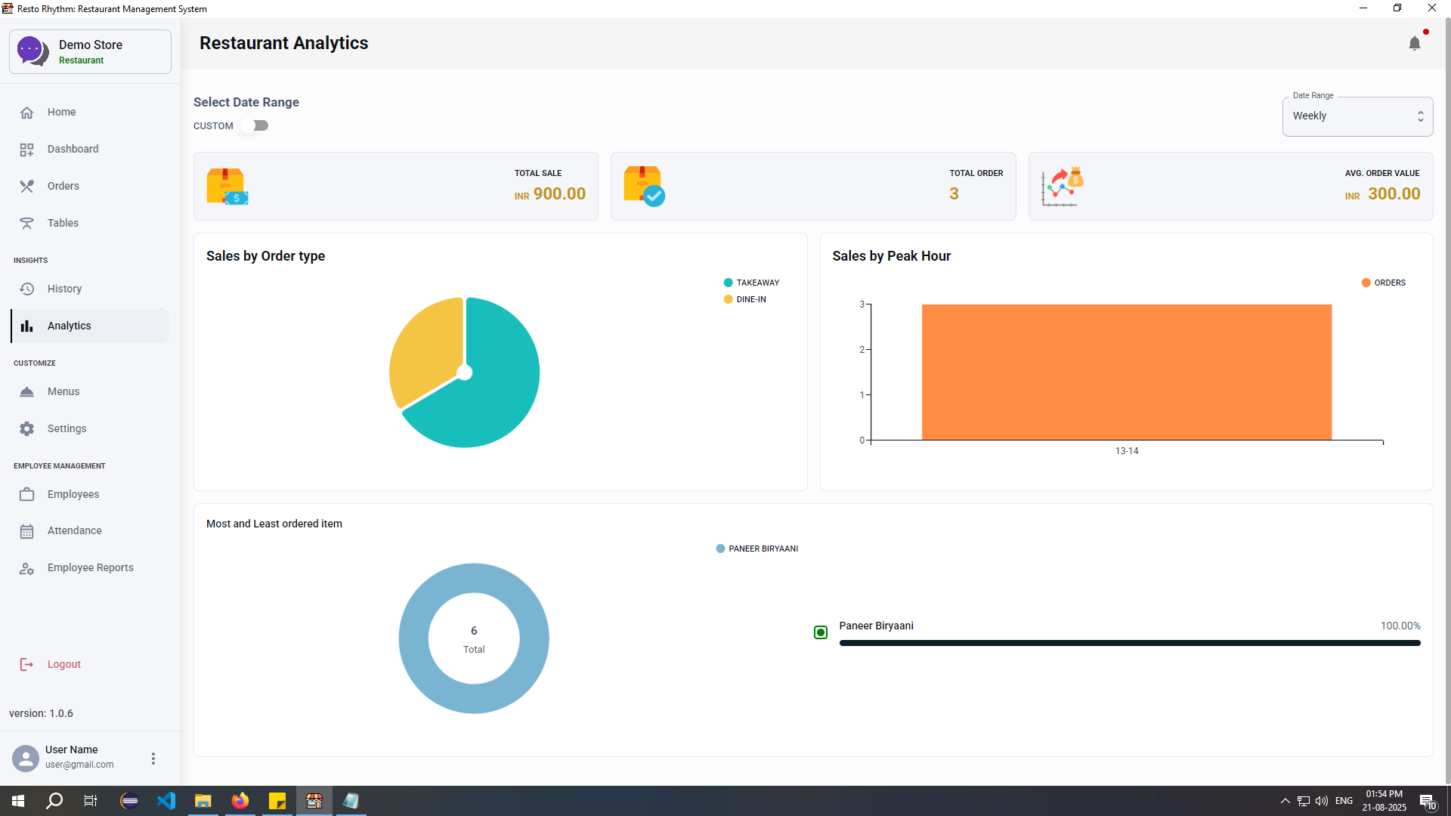
Task: Click the Logout link
Action: pyautogui.click(x=63, y=664)
